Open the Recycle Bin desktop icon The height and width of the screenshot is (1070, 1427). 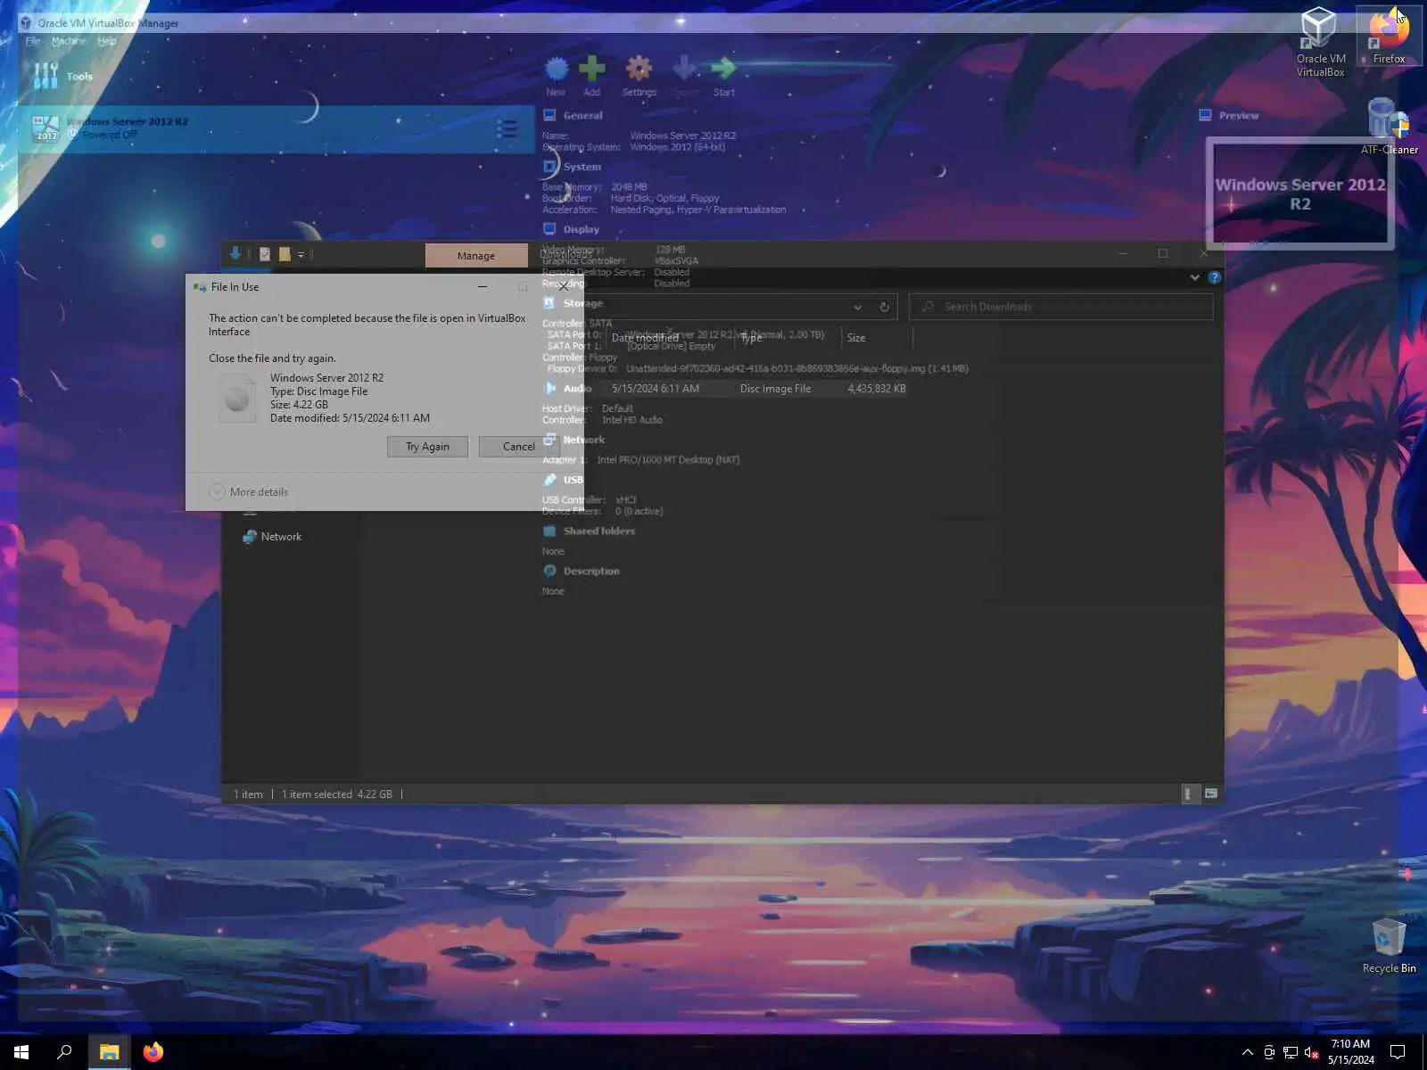pos(1389,946)
